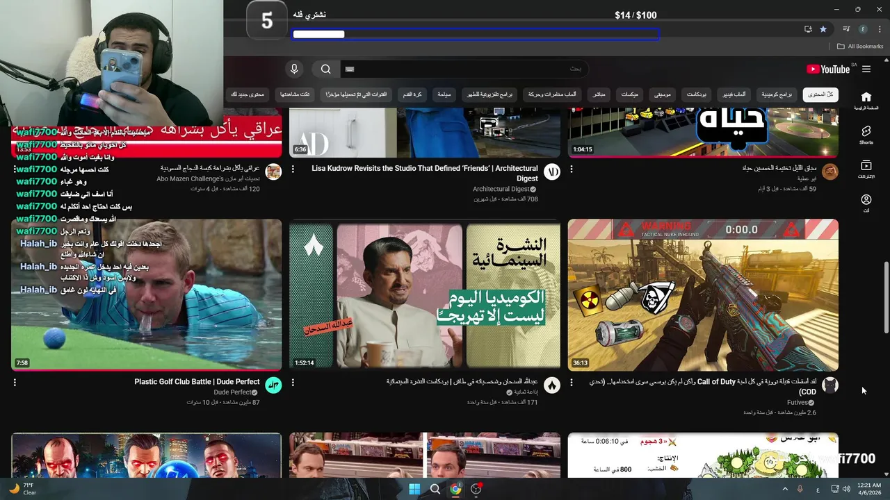Play the Call of Duty tactical nuke thumbnail
The width and height of the screenshot is (890, 500).
[x=703, y=294]
